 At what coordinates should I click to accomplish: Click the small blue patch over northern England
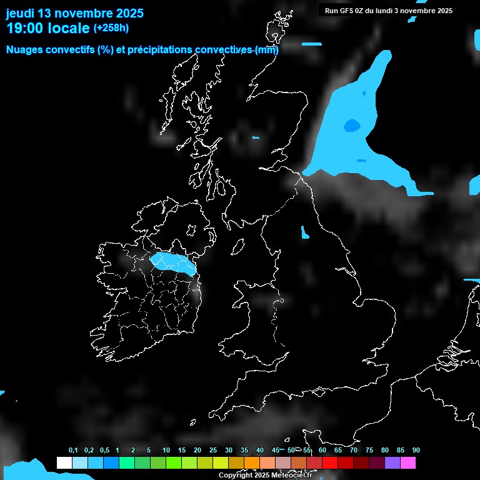305,232
